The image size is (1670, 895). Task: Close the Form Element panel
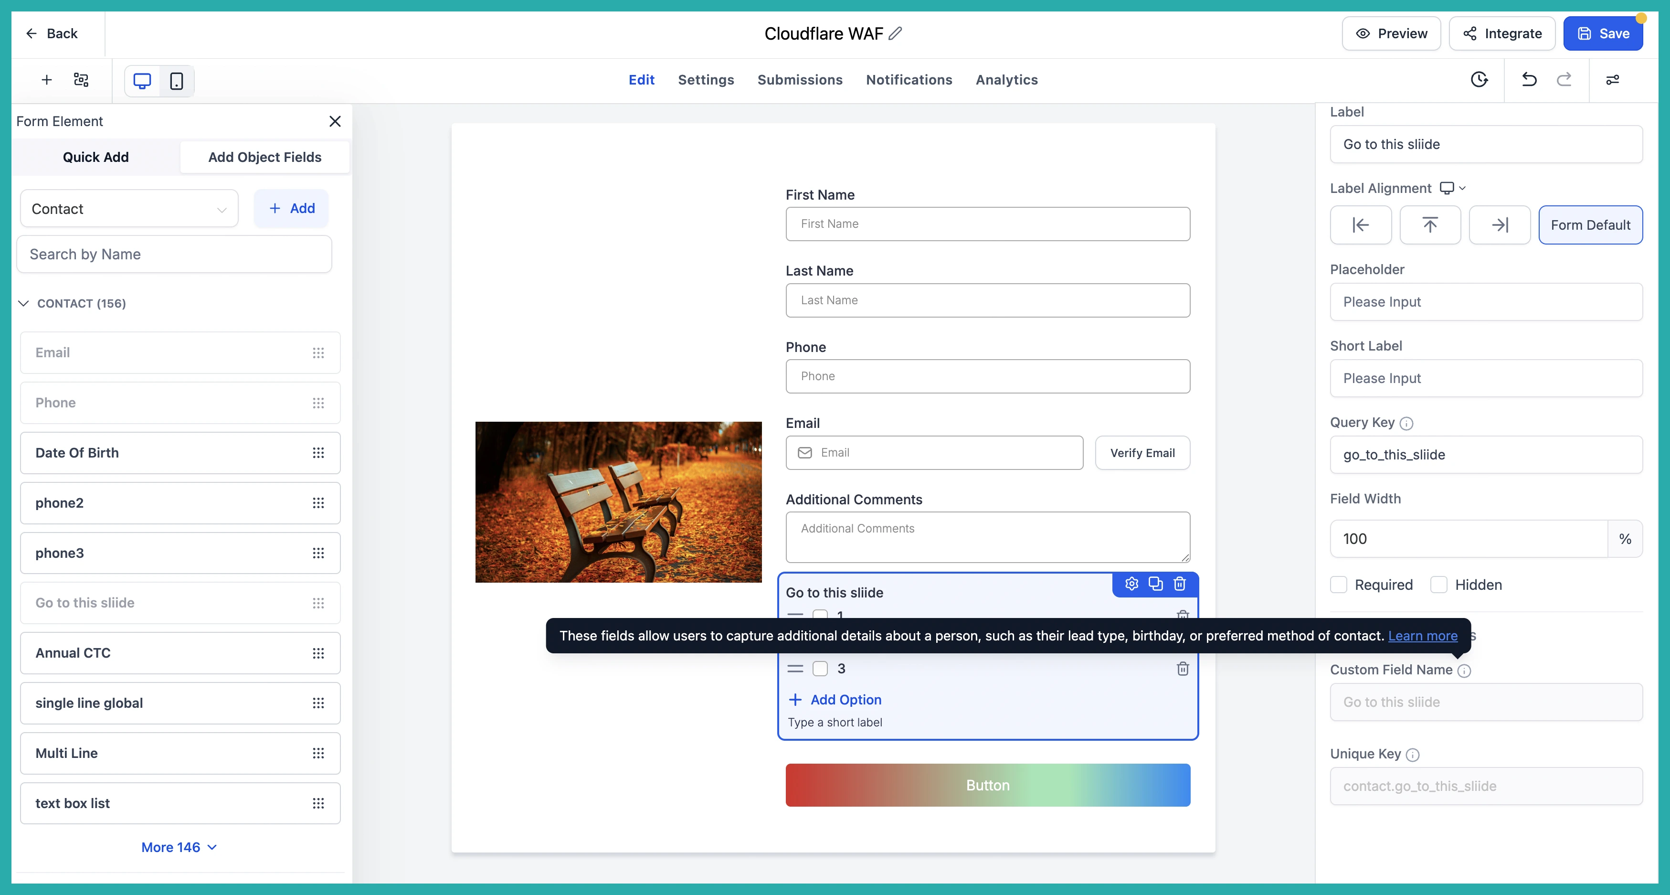tap(335, 121)
